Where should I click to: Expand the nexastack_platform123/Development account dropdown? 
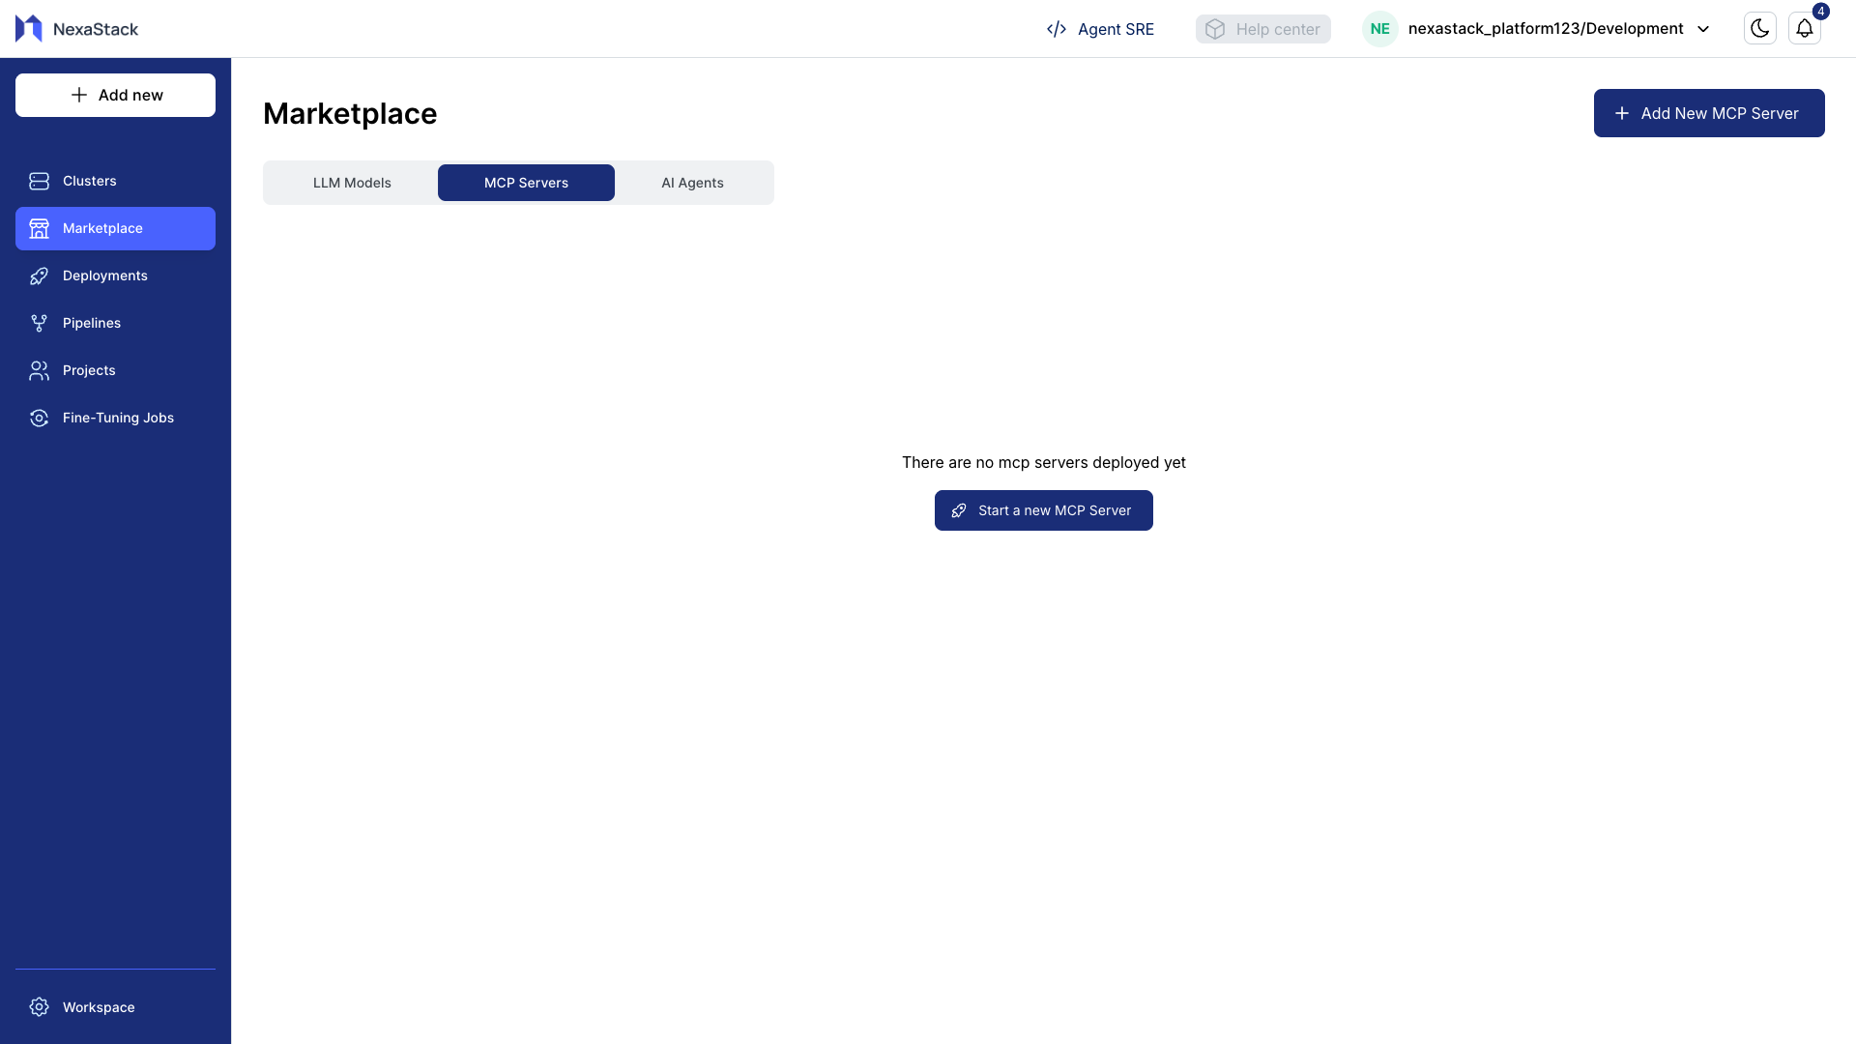1703,29
